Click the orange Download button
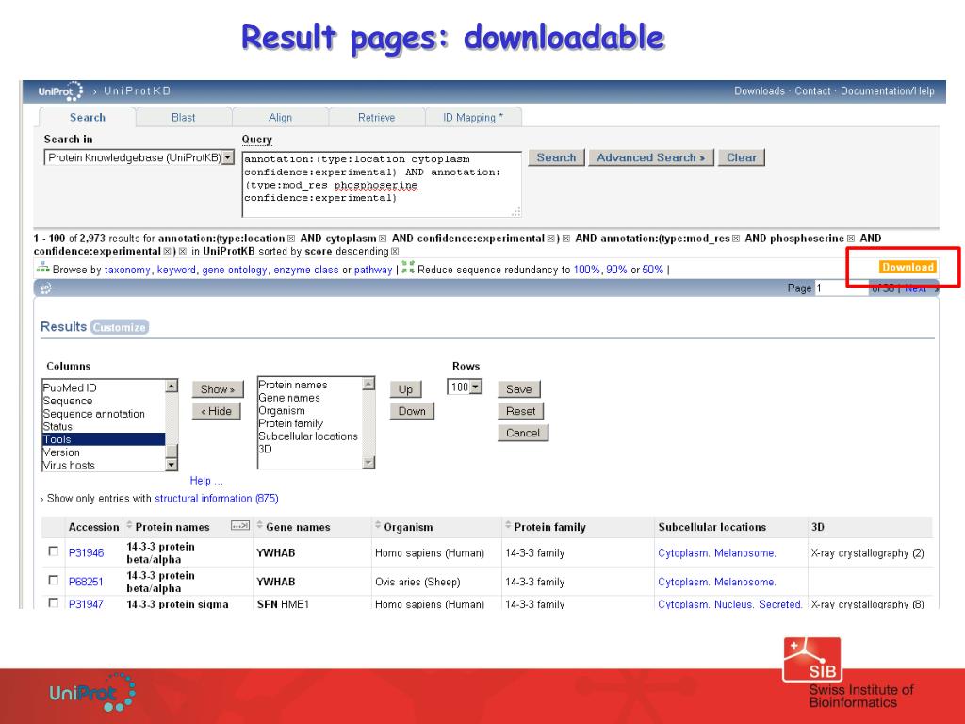The height and width of the screenshot is (724, 965). pyautogui.click(x=908, y=267)
